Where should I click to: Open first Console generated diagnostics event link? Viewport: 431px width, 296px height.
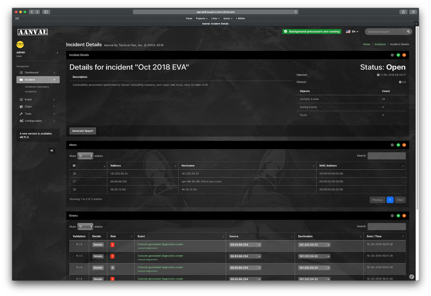click(160, 244)
